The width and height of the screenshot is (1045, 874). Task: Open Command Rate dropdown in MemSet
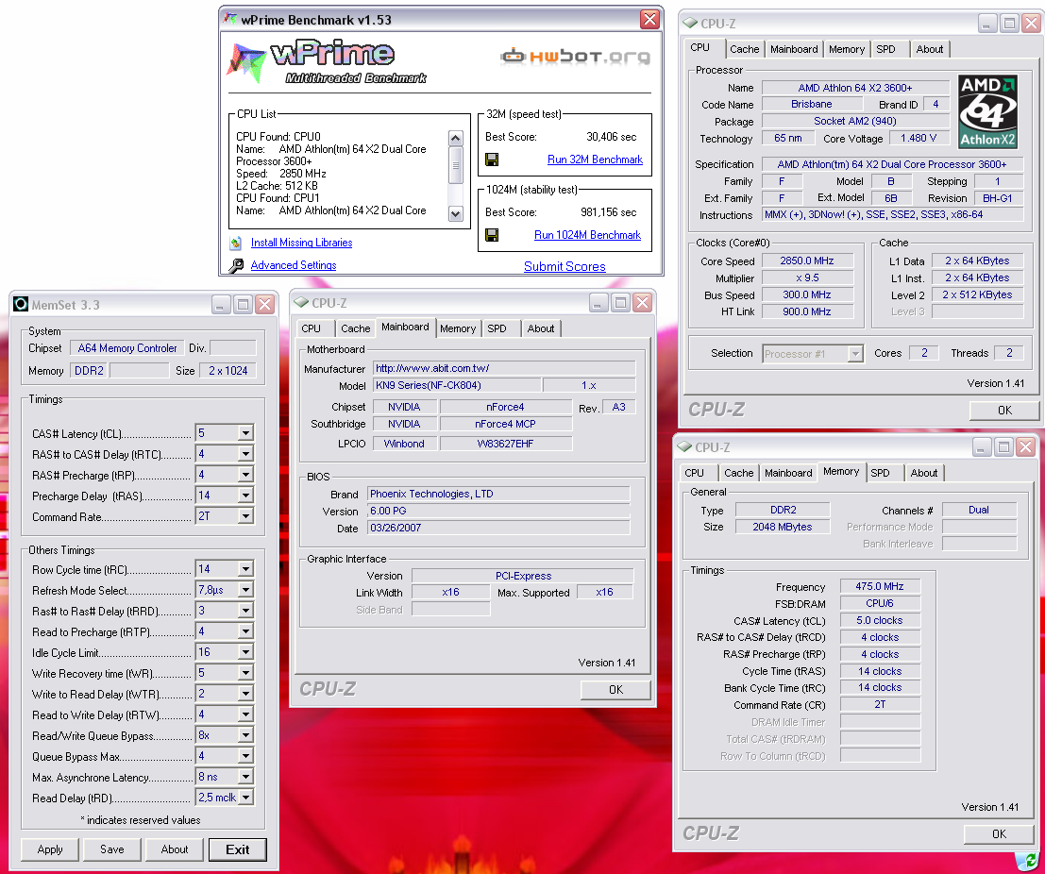(x=246, y=515)
